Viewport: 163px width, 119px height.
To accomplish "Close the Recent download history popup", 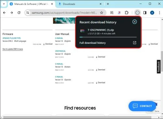I will coord(135,22).
